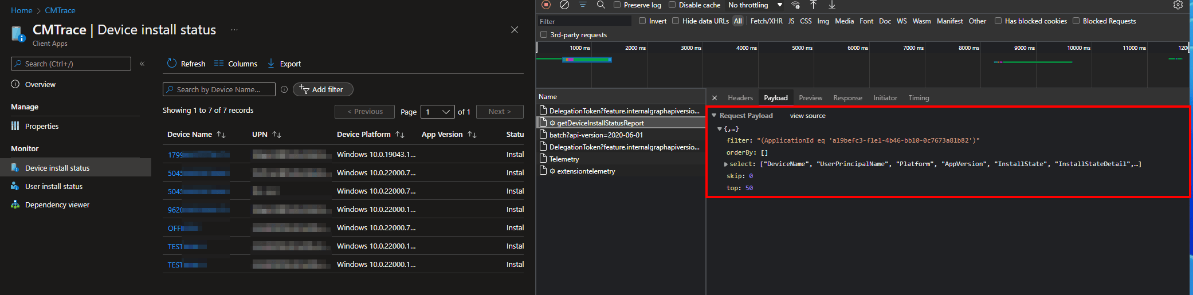Image resolution: width=1193 pixels, height=295 pixels.
Task: Sort by Device Name column arrows
Action: [x=221, y=135]
